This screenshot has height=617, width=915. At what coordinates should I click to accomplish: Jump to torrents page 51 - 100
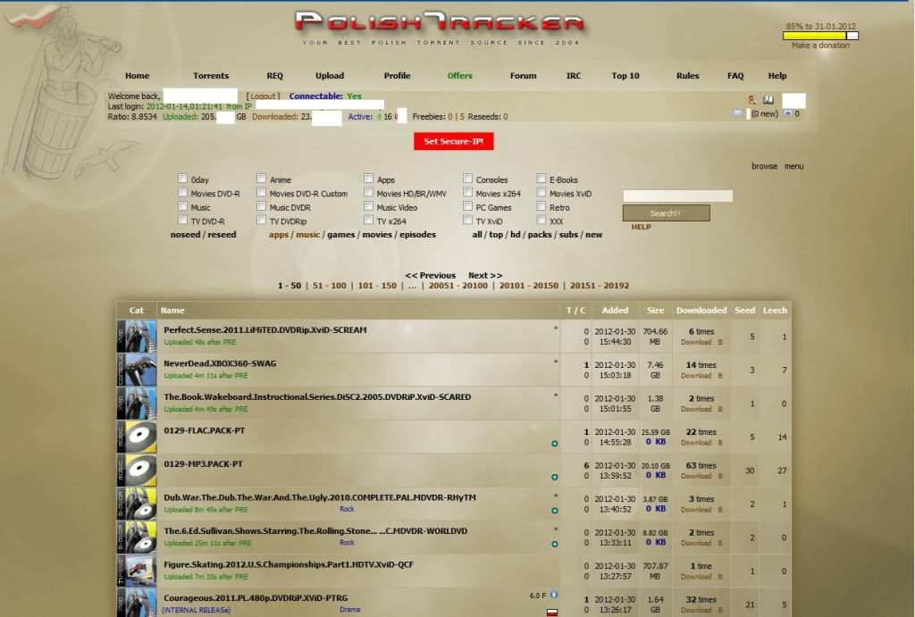[329, 286]
